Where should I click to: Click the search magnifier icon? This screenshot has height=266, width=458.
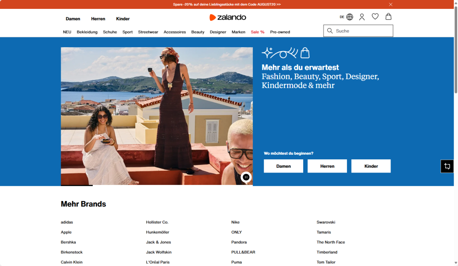tap(330, 31)
